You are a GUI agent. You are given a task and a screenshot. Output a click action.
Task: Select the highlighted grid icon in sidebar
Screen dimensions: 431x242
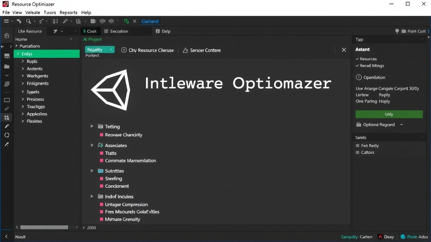pyautogui.click(x=7, y=118)
